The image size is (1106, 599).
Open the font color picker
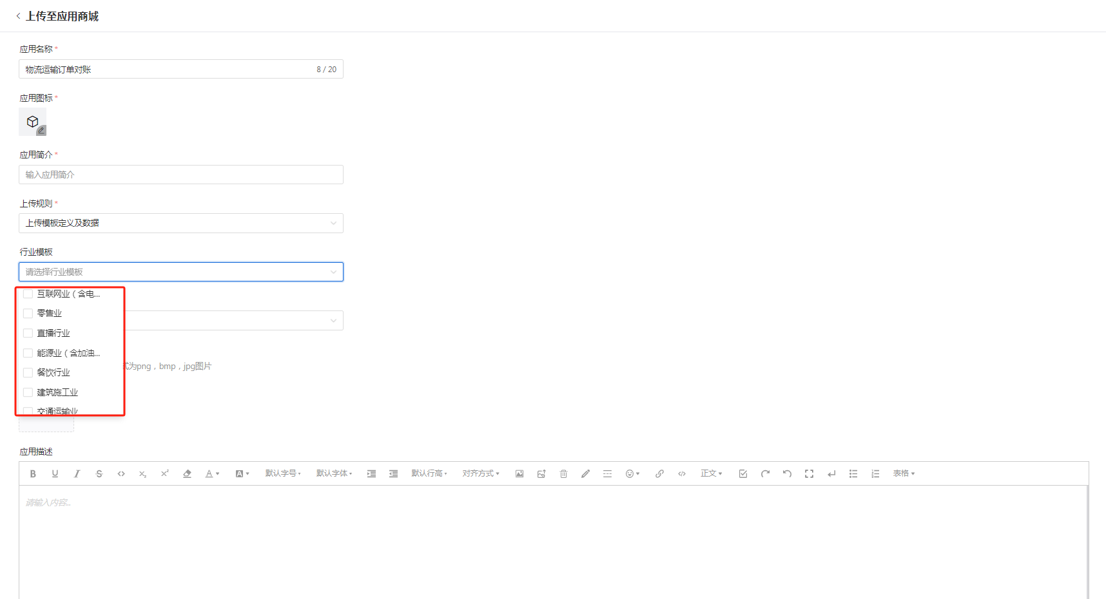point(212,474)
